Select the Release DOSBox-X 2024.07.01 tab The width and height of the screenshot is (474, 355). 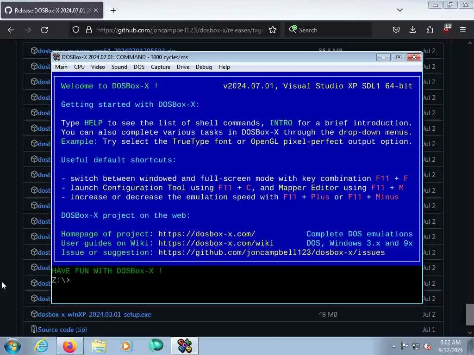pyautogui.click(x=52, y=10)
